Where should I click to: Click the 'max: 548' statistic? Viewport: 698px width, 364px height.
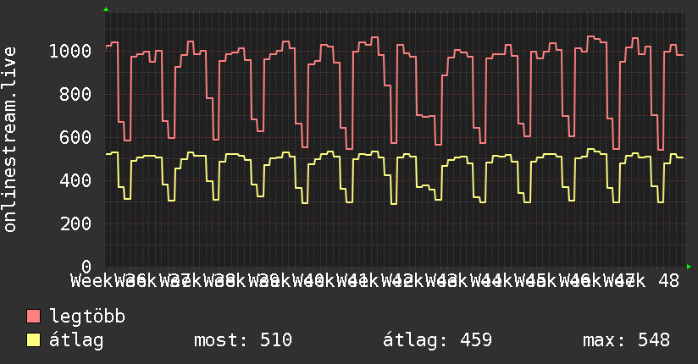click(x=626, y=340)
